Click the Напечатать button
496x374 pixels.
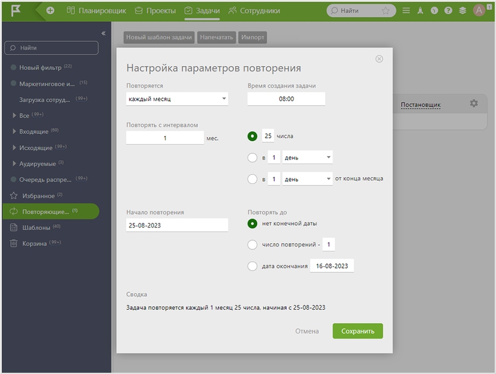click(x=216, y=37)
